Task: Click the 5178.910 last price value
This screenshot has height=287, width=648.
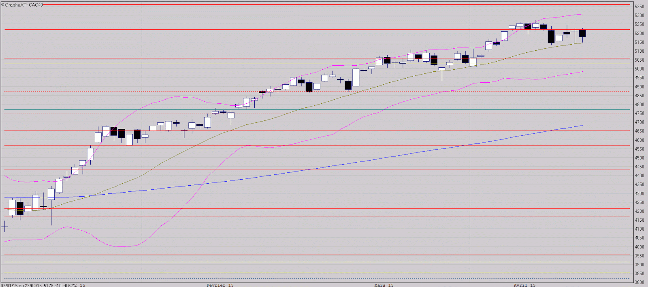Action: point(52,285)
